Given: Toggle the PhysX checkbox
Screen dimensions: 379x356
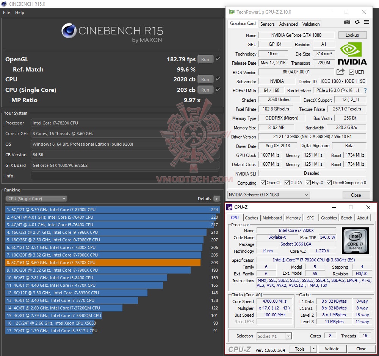Looking at the screenshot, I should tap(308, 183).
